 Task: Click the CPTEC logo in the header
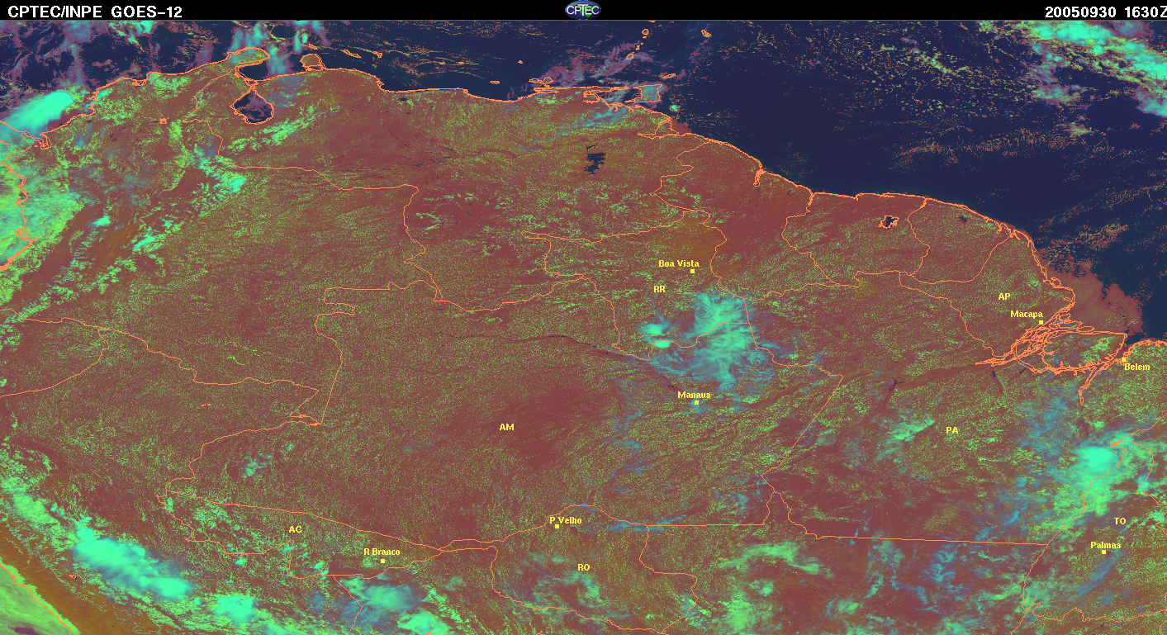[x=583, y=10]
